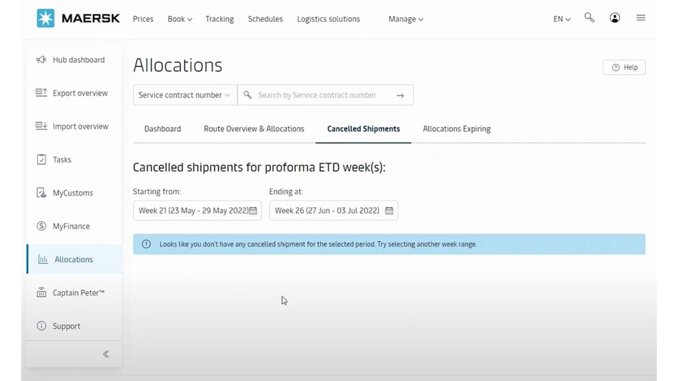Collapse the sidebar with the chevron
This screenshot has width=678, height=381.
[106, 354]
